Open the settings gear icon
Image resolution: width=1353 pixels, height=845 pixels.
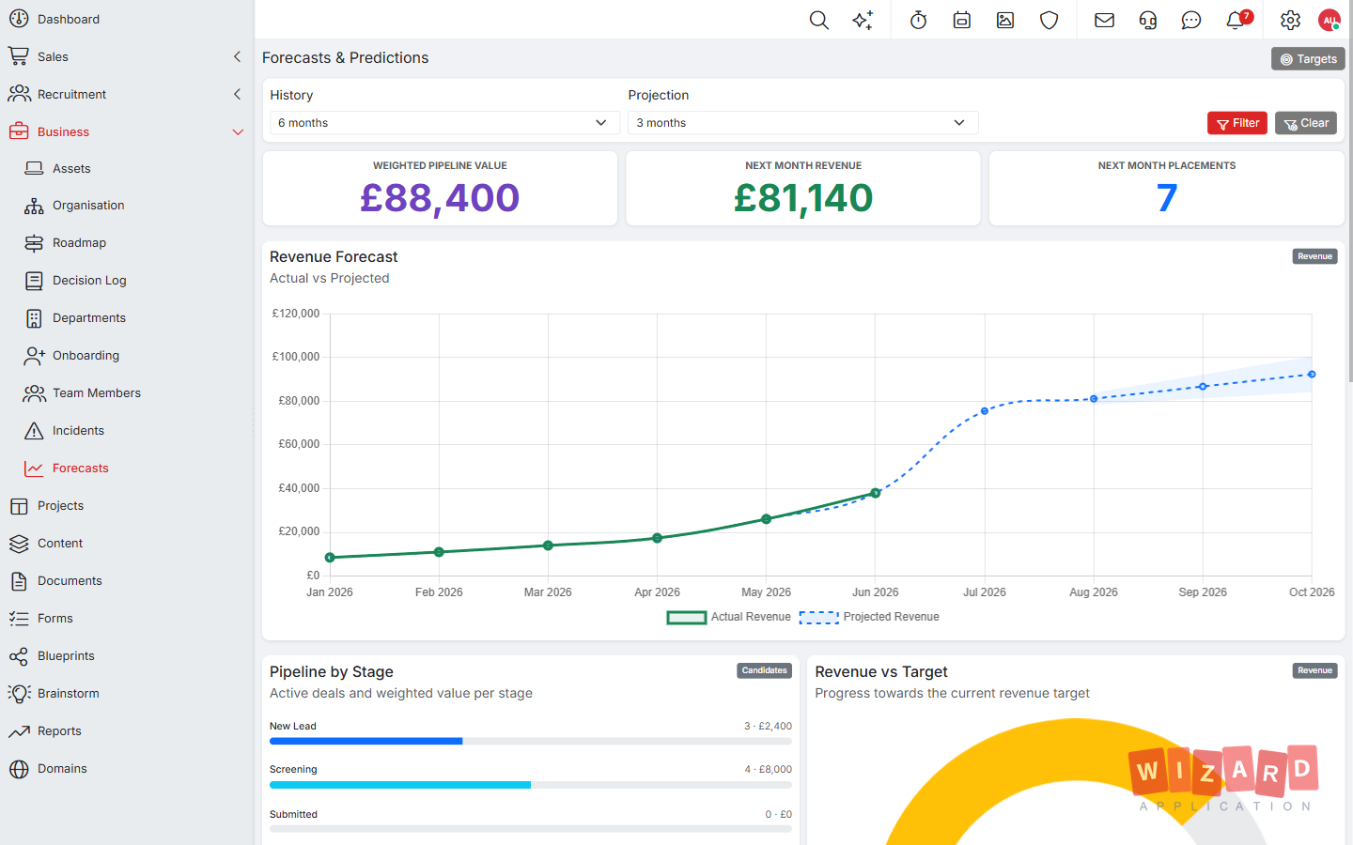pyautogui.click(x=1291, y=20)
